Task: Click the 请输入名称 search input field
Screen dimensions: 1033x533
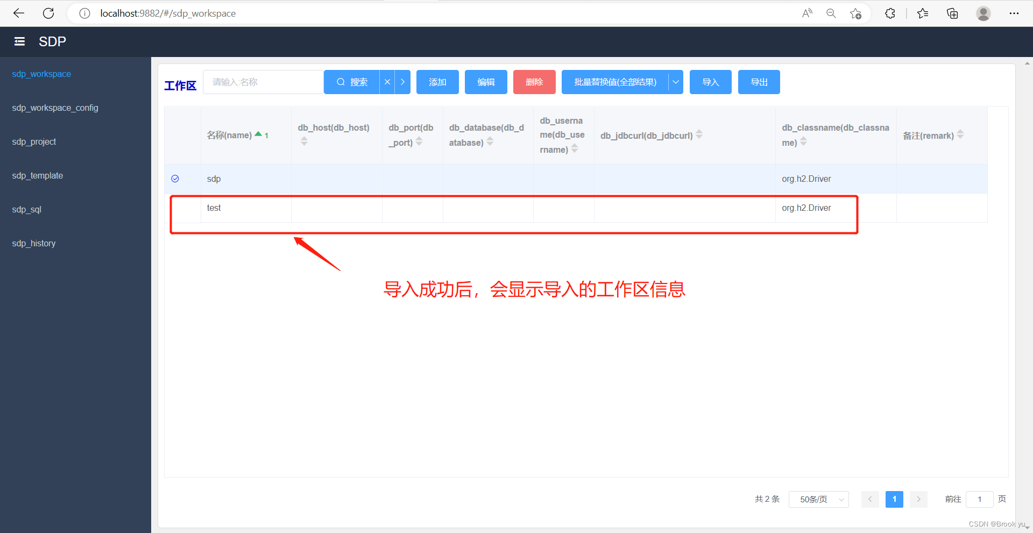Action: (x=263, y=82)
